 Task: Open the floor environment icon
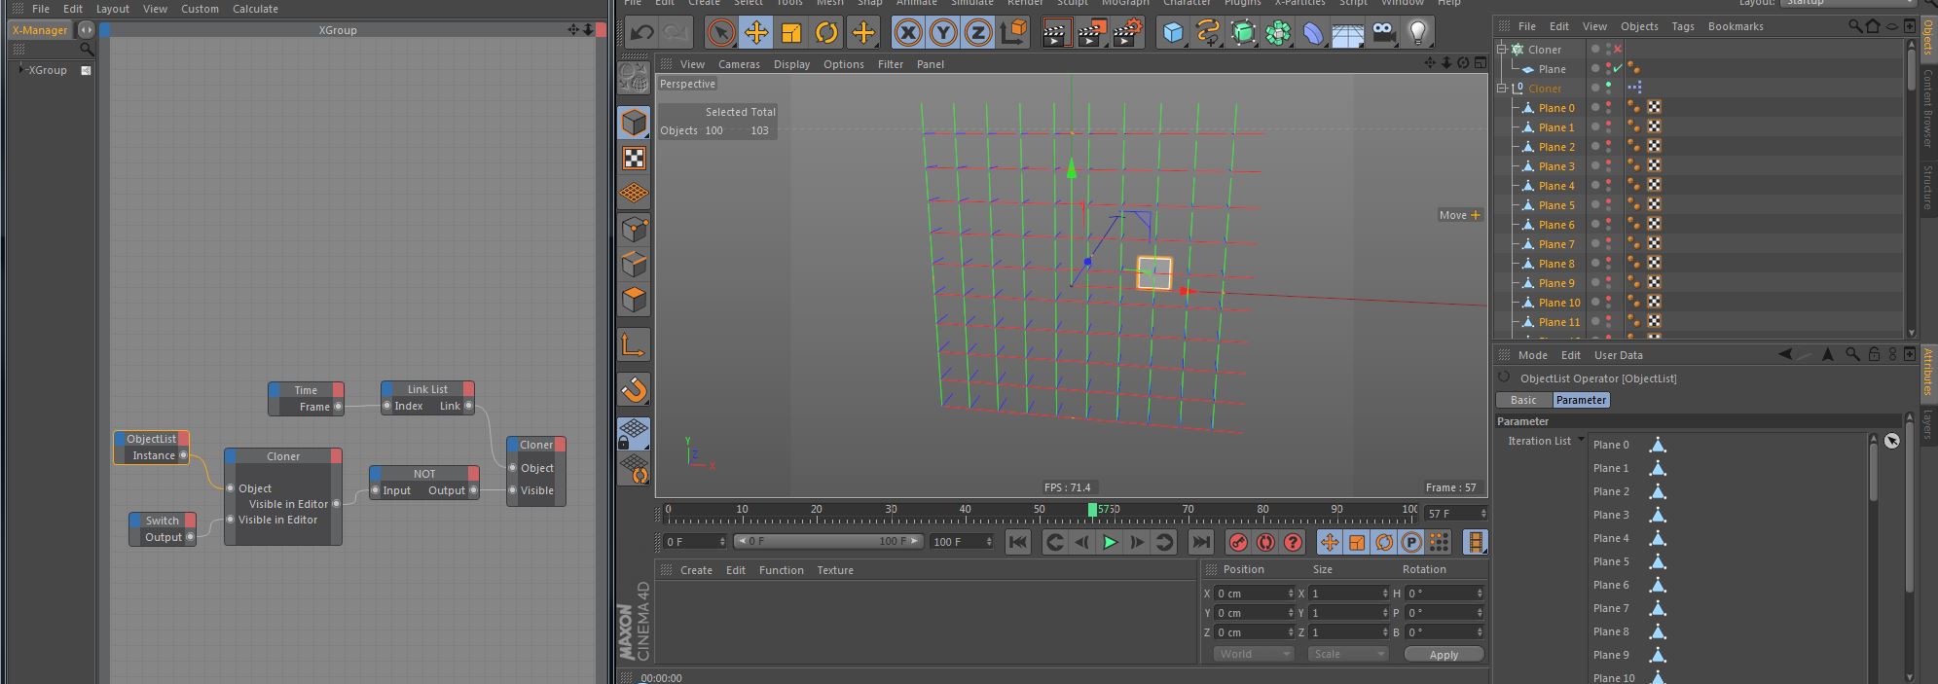[x=1347, y=33]
